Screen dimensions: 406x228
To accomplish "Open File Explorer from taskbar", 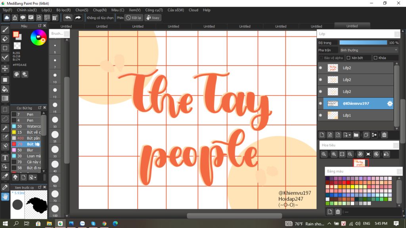I will (x=49, y=223).
